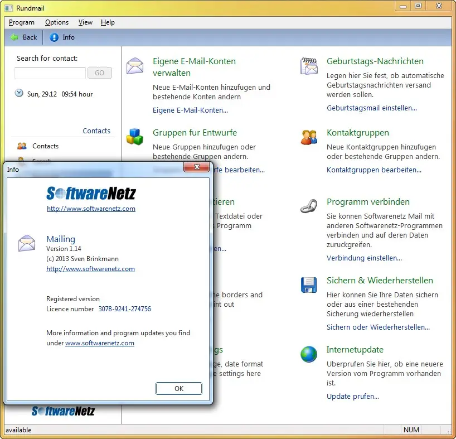Click the Contacts section header in sidebar
The image size is (456, 439).
pos(96,131)
